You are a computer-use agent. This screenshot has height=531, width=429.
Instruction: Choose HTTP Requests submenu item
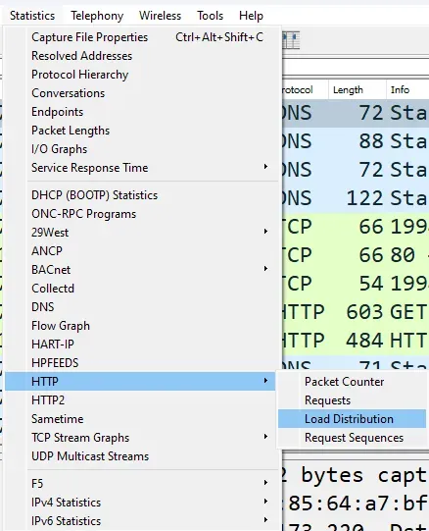(352, 400)
